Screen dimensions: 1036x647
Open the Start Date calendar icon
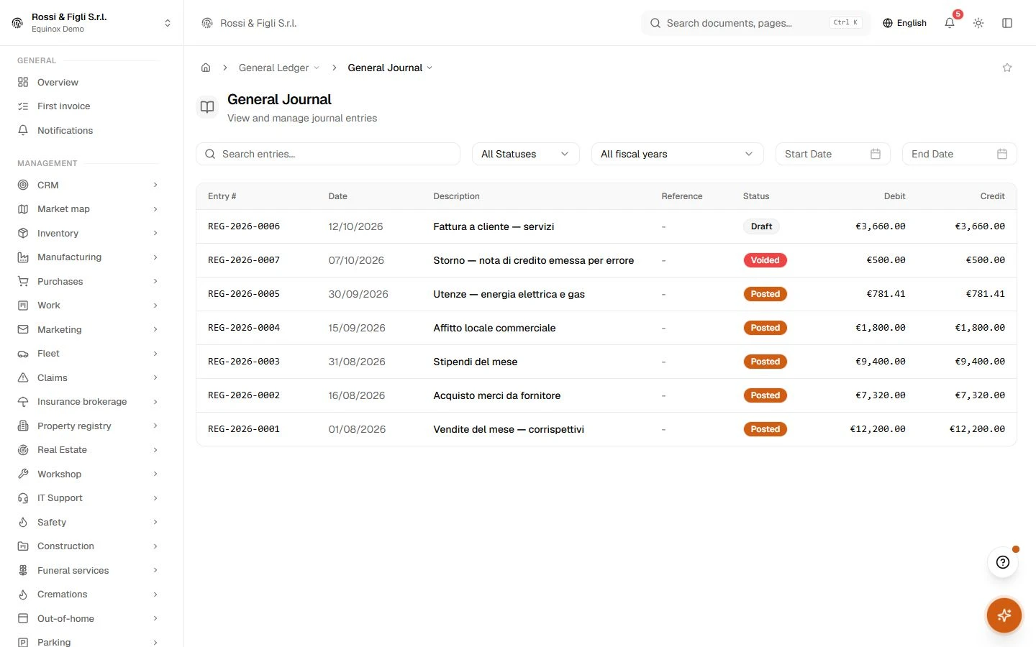[x=876, y=154]
